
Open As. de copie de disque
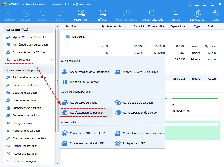[x=80, y=103]
